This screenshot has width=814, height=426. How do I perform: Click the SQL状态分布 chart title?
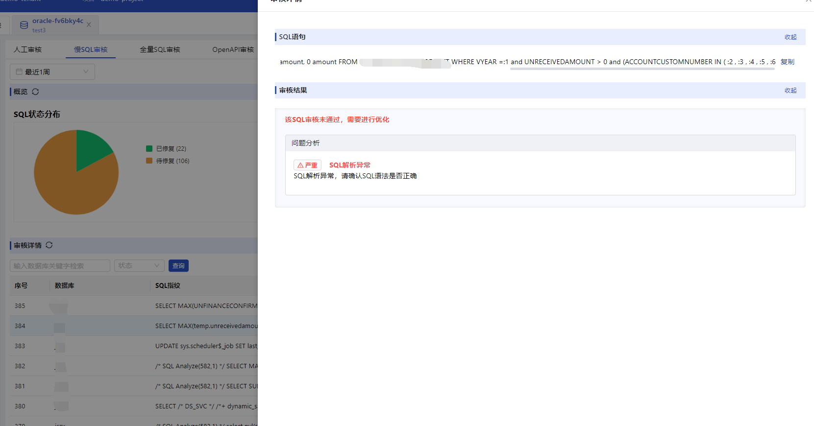pos(37,114)
